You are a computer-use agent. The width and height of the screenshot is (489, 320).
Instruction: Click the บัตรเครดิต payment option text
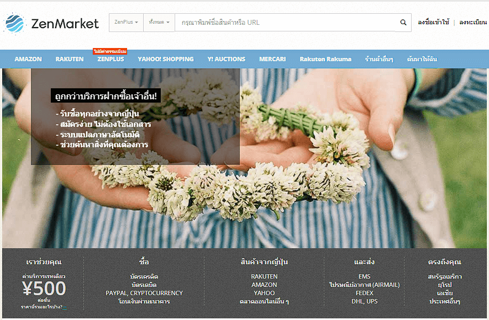coord(144,276)
